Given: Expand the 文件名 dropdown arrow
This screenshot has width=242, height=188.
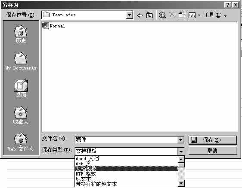Looking at the screenshot, I should [181, 140].
